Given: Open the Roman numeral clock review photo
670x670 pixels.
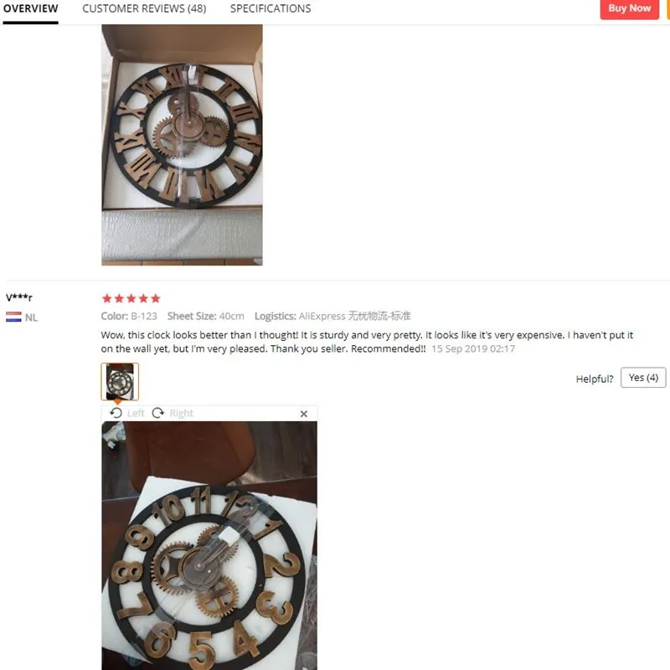Looking at the screenshot, I should tap(182, 145).
